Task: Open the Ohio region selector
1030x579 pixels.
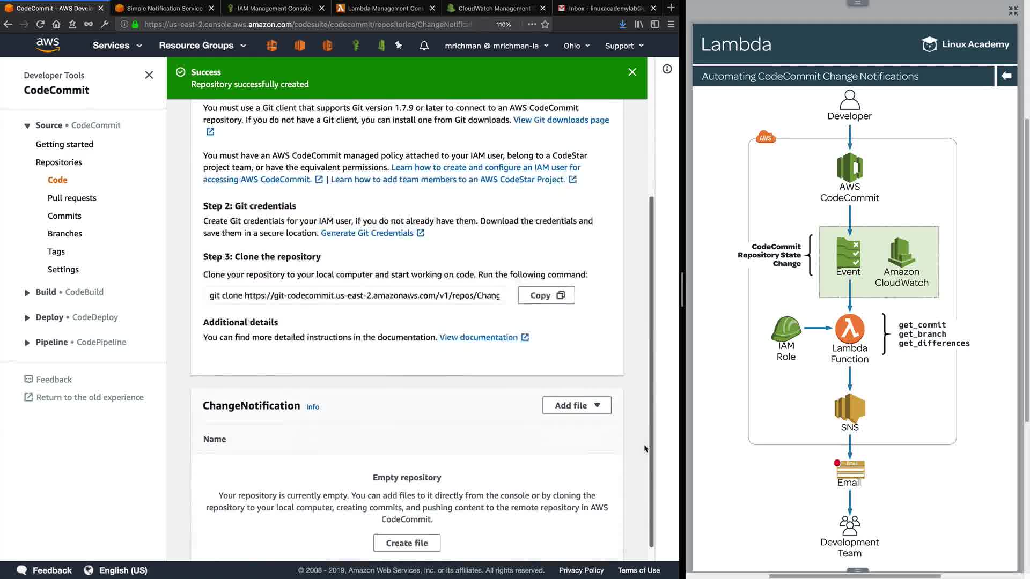Action: pyautogui.click(x=577, y=46)
